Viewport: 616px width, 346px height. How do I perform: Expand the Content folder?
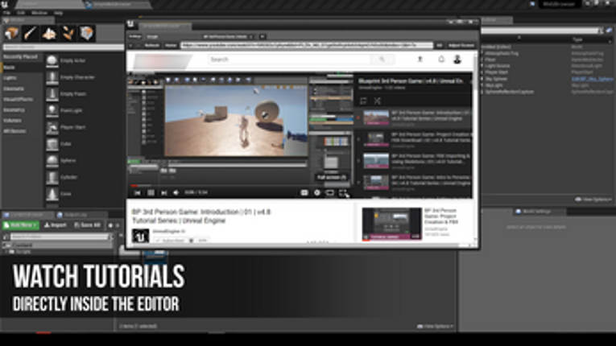click(5, 245)
